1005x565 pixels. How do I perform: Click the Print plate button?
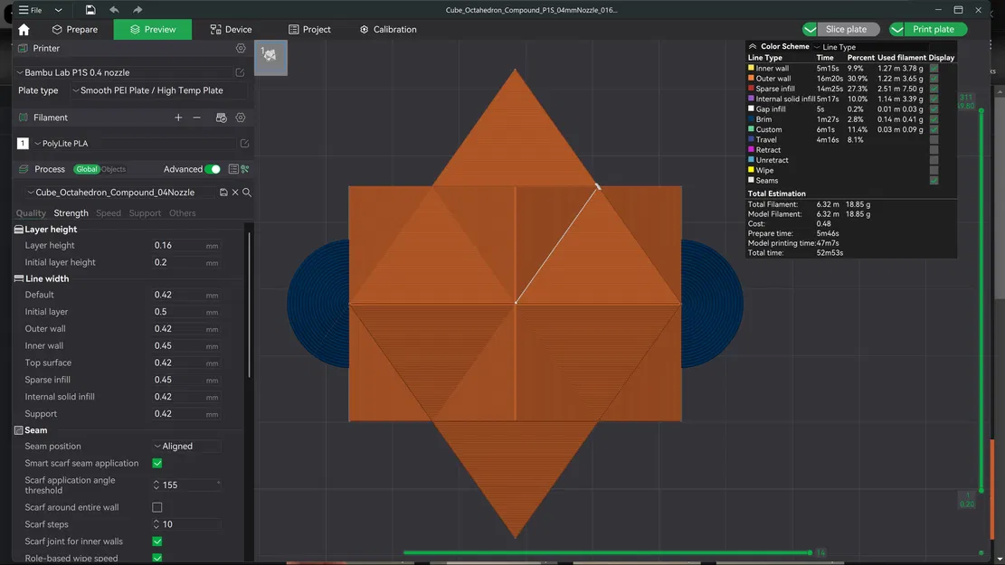[934, 29]
